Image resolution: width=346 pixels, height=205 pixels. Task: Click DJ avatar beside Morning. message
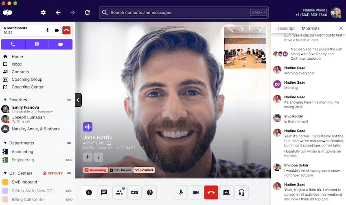tap(277, 84)
